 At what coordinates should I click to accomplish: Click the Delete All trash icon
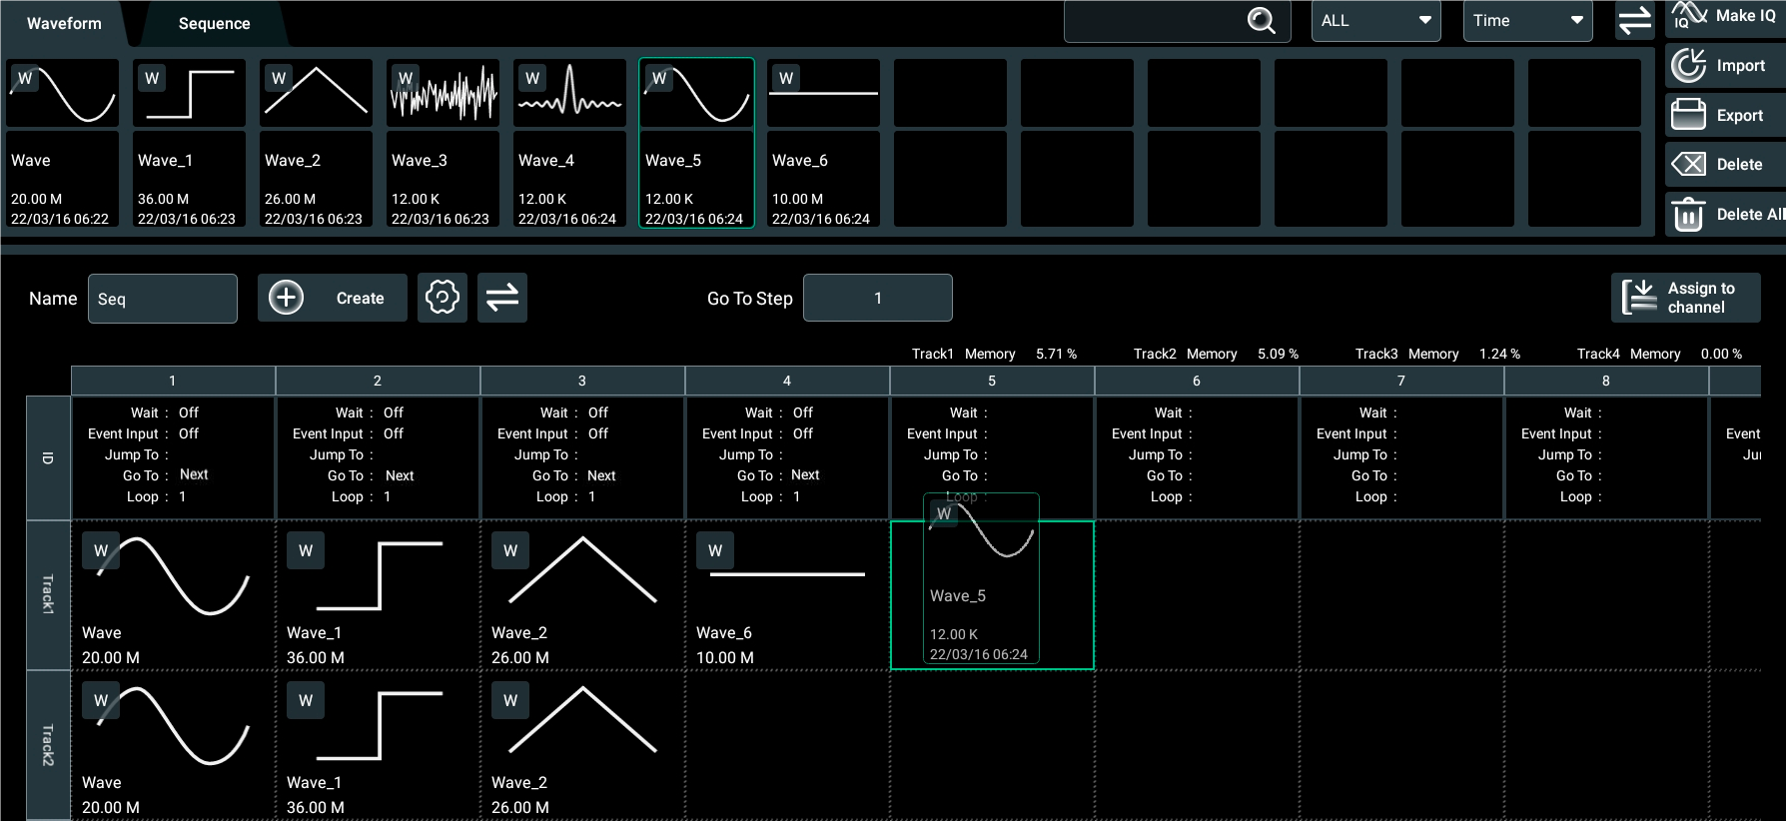(x=1689, y=214)
